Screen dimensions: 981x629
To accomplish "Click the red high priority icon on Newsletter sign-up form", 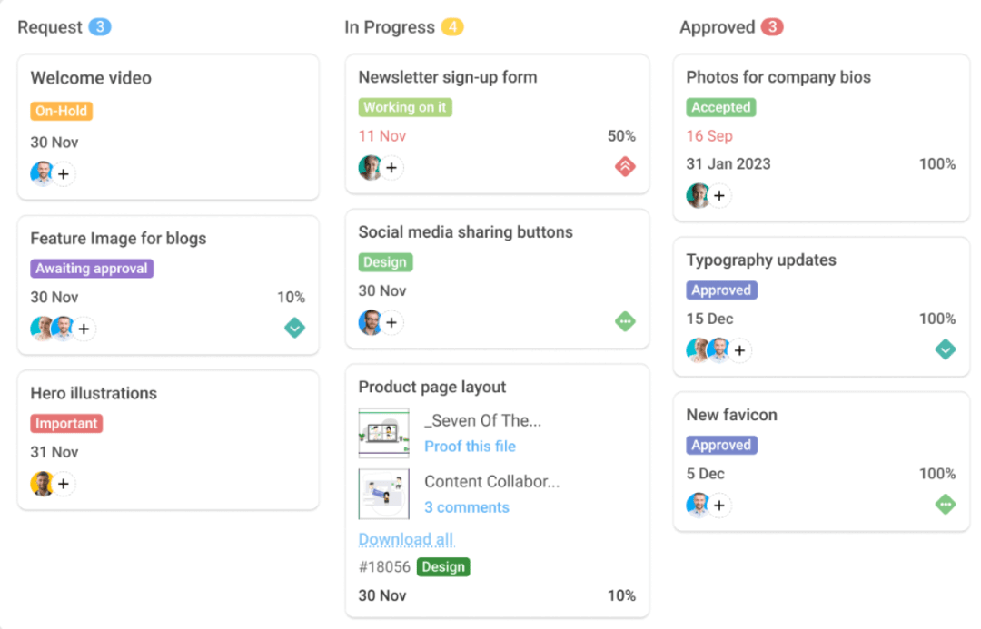I will click(624, 167).
